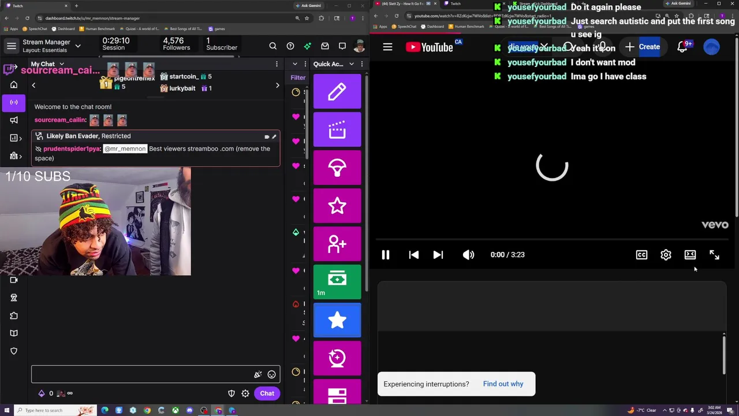Click the parachute Raid quick action
This screenshot has height=416, width=739.
point(337,168)
